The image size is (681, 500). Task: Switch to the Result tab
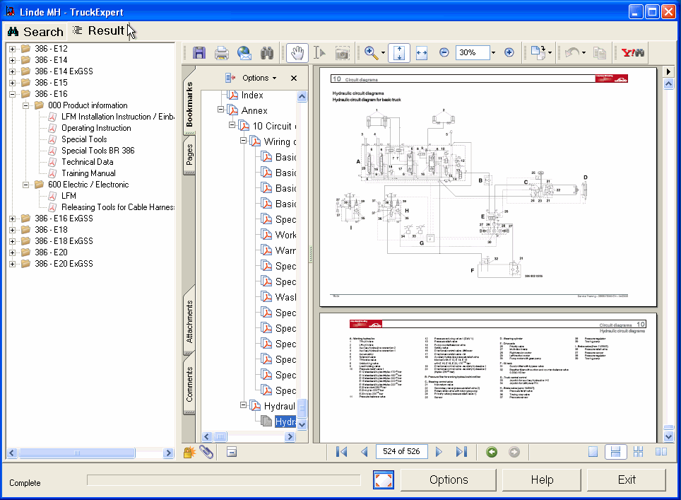coord(99,31)
